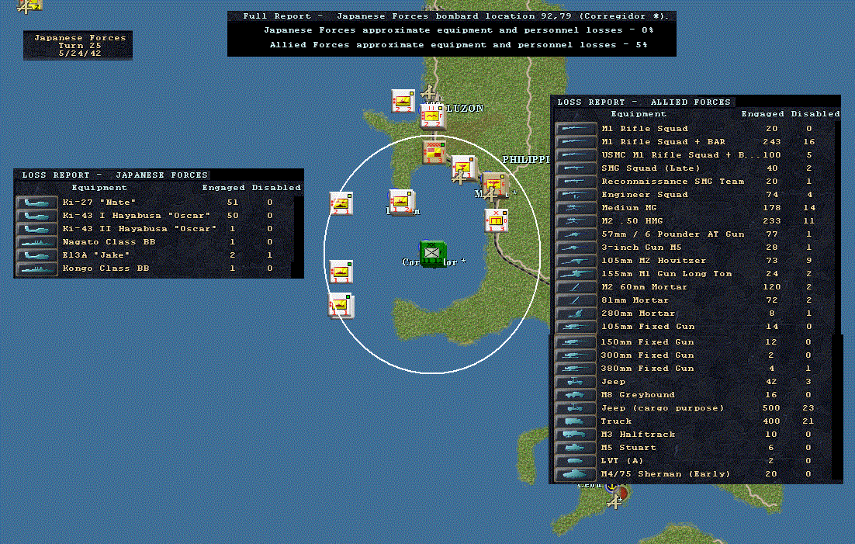Click the 380mm Fixed Gun icon
Viewport: 855px width, 544px height.
[575, 369]
